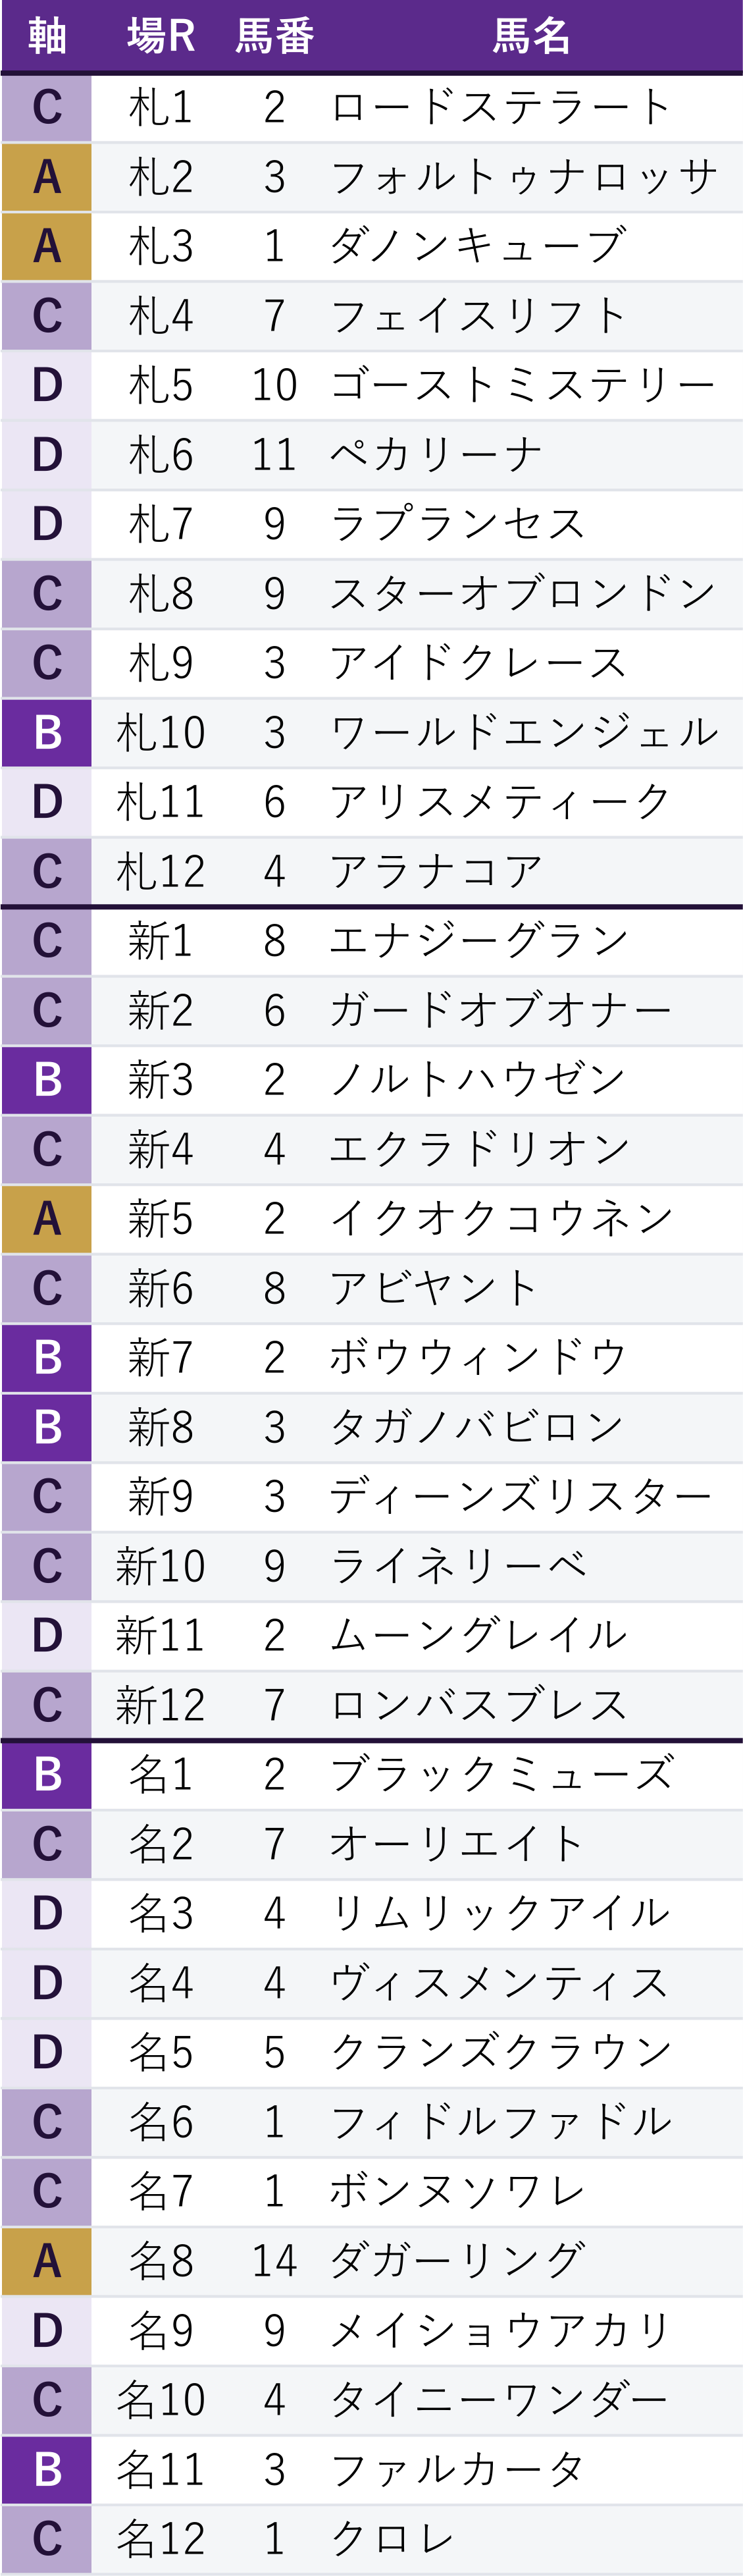This screenshot has width=743, height=2576.
Task: Select race label 新1
Action: [161, 941]
